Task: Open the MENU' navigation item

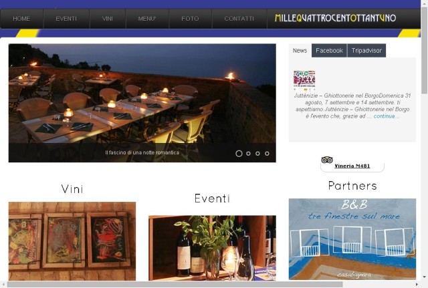Action: (x=147, y=19)
